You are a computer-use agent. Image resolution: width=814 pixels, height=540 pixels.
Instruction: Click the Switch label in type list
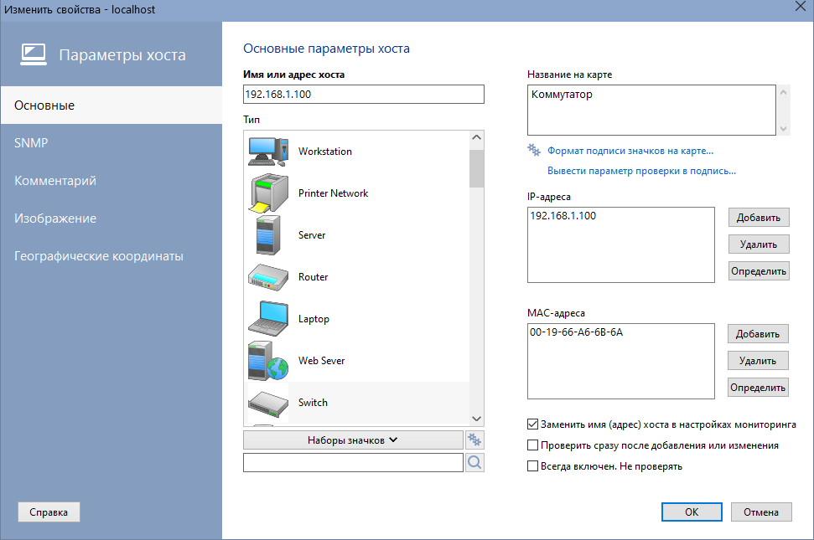point(313,403)
